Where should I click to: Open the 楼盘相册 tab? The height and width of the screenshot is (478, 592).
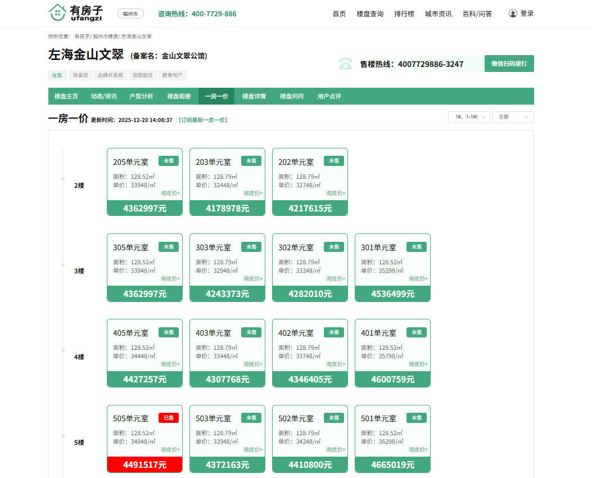179,96
